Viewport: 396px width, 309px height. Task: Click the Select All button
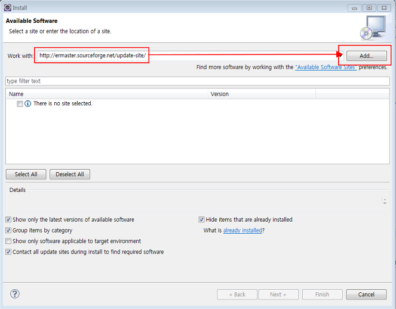pos(26,174)
